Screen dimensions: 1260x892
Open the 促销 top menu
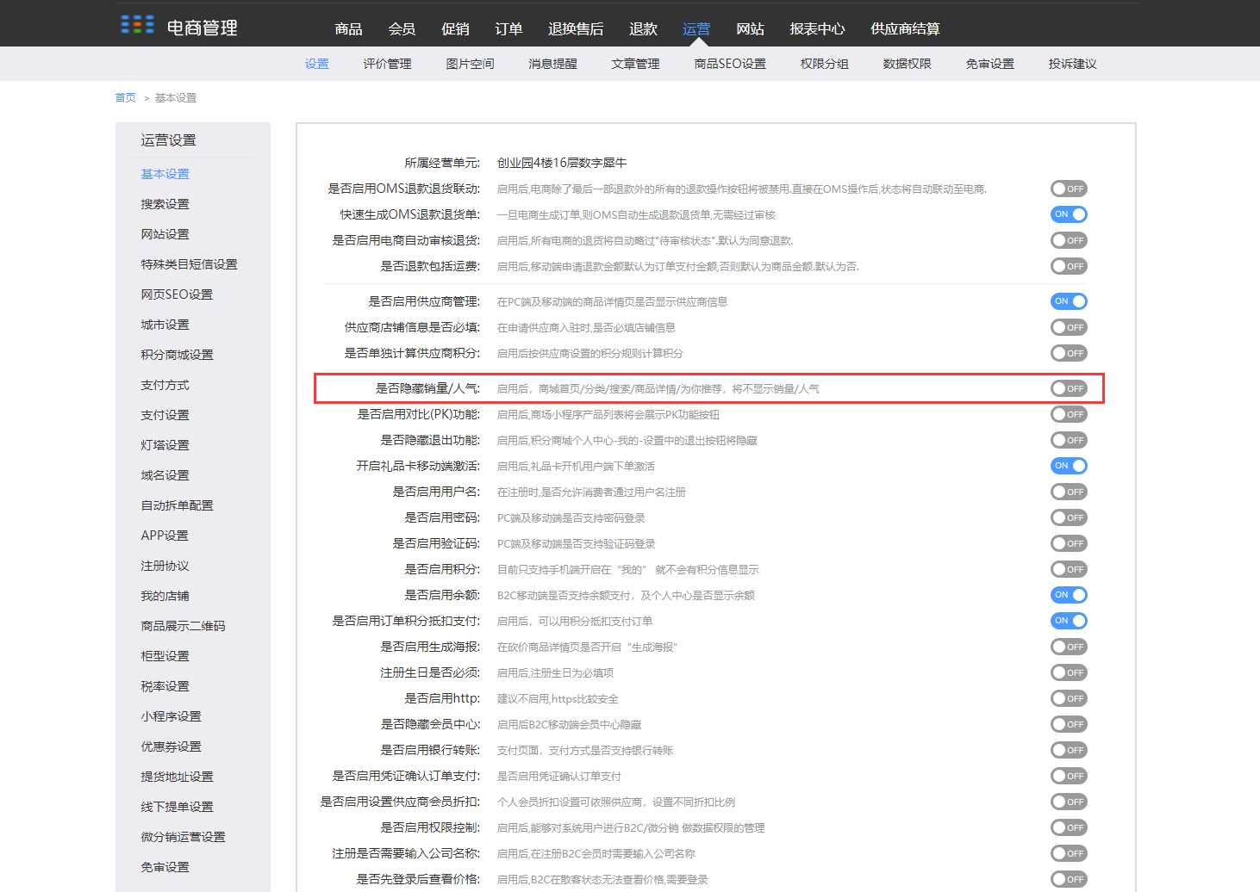455,29
